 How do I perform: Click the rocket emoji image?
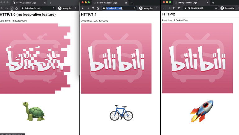click(202, 111)
